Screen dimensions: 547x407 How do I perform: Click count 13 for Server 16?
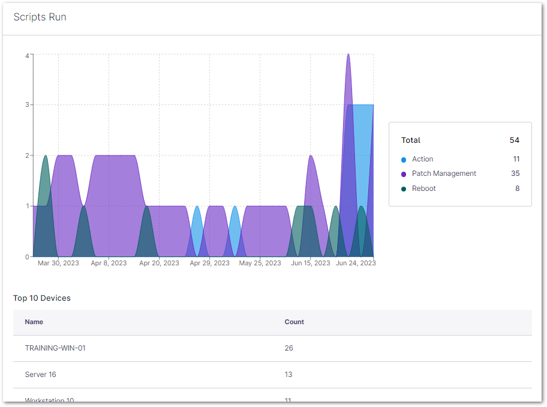point(288,375)
